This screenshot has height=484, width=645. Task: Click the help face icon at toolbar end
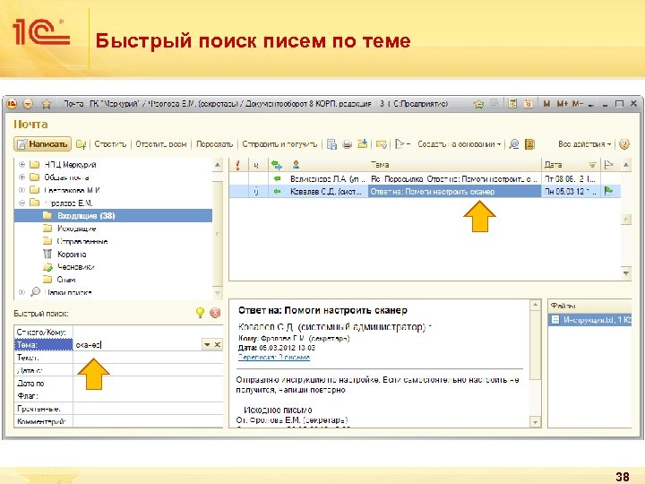[x=624, y=144]
